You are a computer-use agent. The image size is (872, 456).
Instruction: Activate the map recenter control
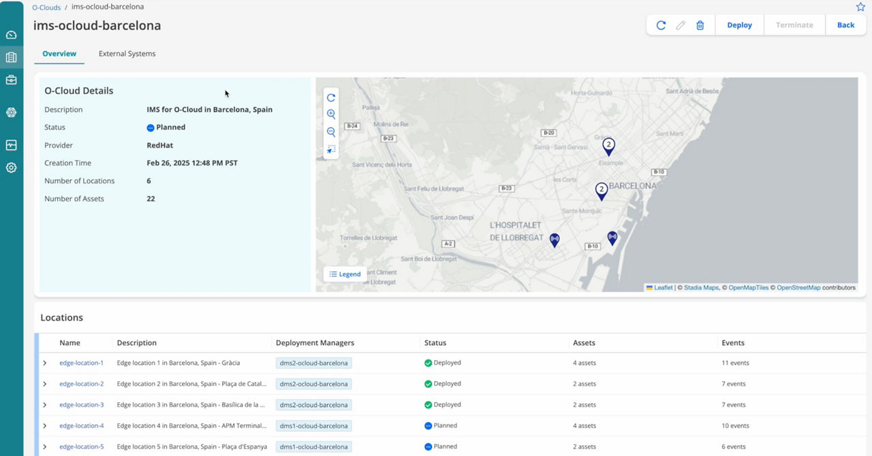coord(330,149)
